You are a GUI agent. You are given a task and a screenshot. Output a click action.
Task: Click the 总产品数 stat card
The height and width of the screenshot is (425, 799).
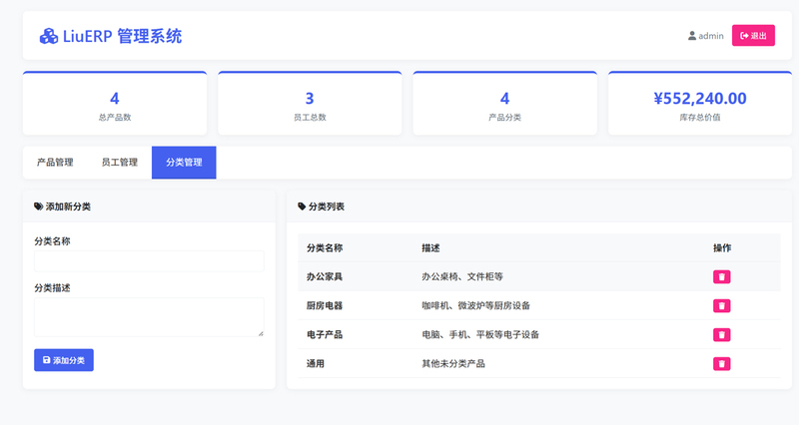[115, 104]
